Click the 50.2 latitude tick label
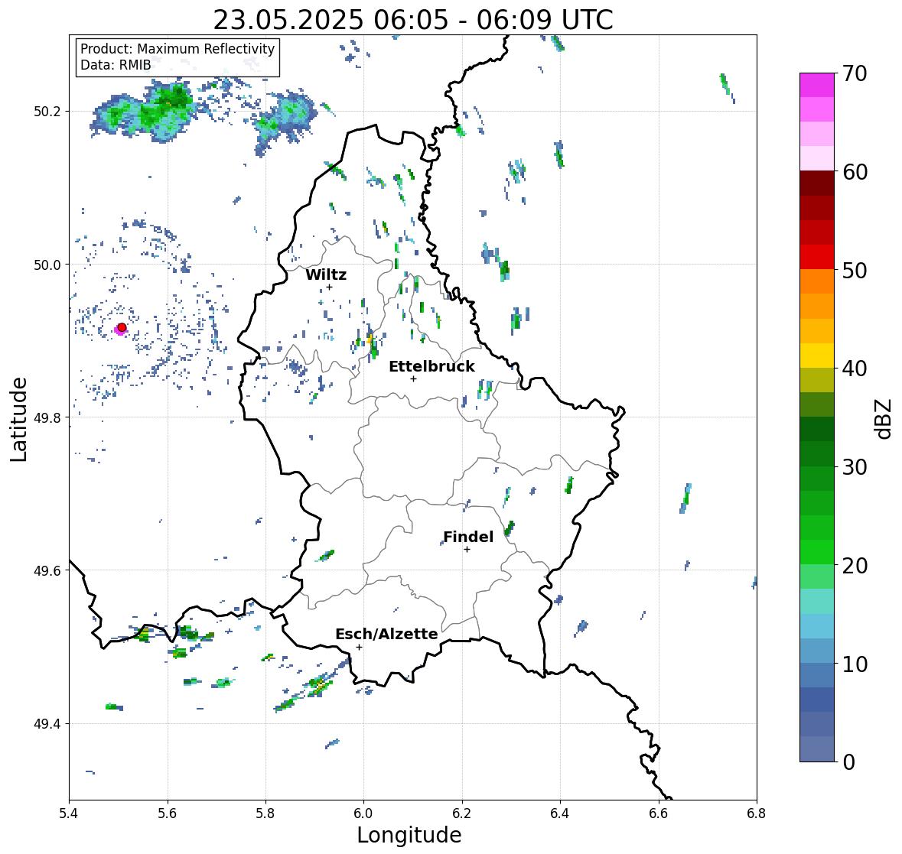The width and height of the screenshot is (902, 854). point(47,112)
